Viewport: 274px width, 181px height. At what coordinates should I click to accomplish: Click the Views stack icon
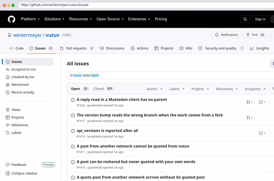pyautogui.click(x=8, y=110)
